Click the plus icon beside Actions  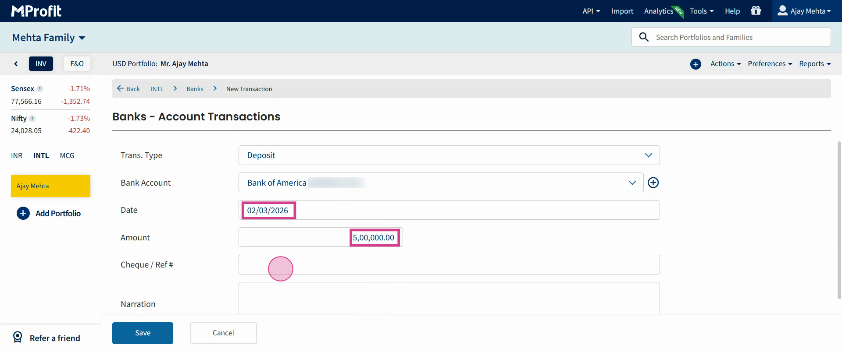696,64
